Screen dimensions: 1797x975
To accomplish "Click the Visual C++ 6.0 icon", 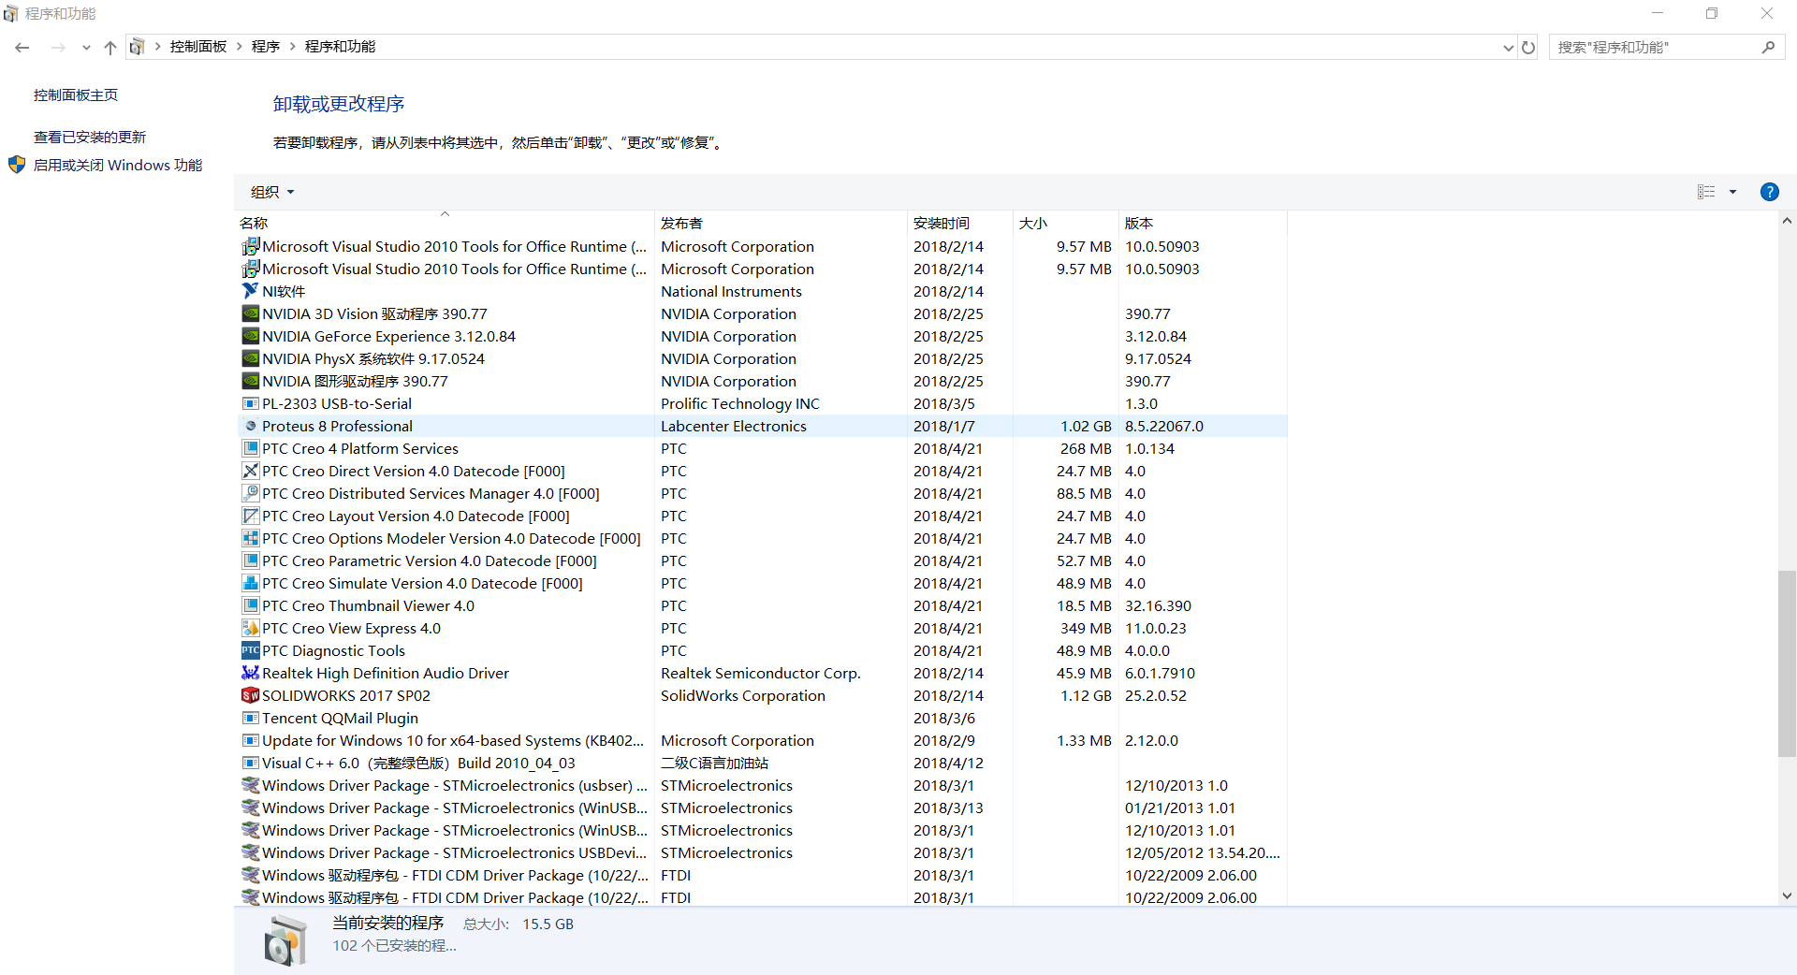I will click(x=250, y=763).
